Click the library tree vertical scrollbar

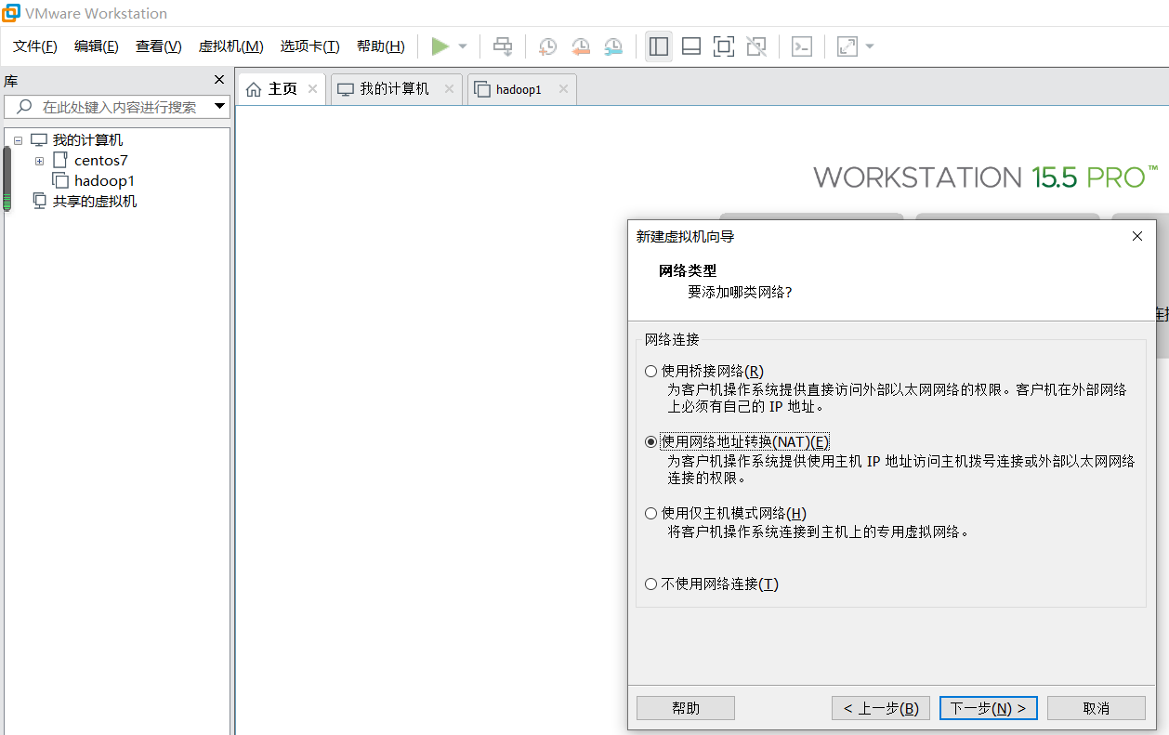(7, 178)
